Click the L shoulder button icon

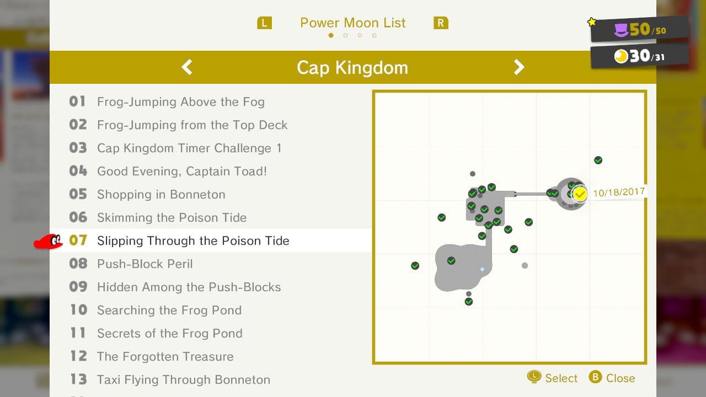pos(264,23)
